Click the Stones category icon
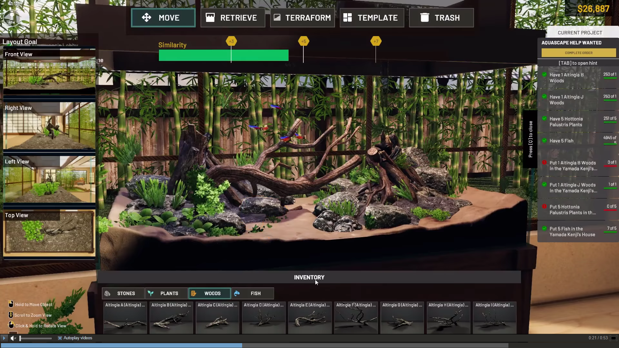Screen dimensions: 619x348 pyautogui.click(x=108, y=294)
